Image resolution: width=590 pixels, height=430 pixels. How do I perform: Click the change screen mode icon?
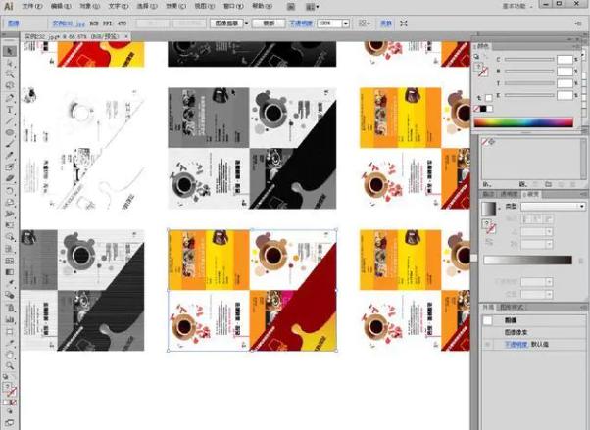point(10,423)
